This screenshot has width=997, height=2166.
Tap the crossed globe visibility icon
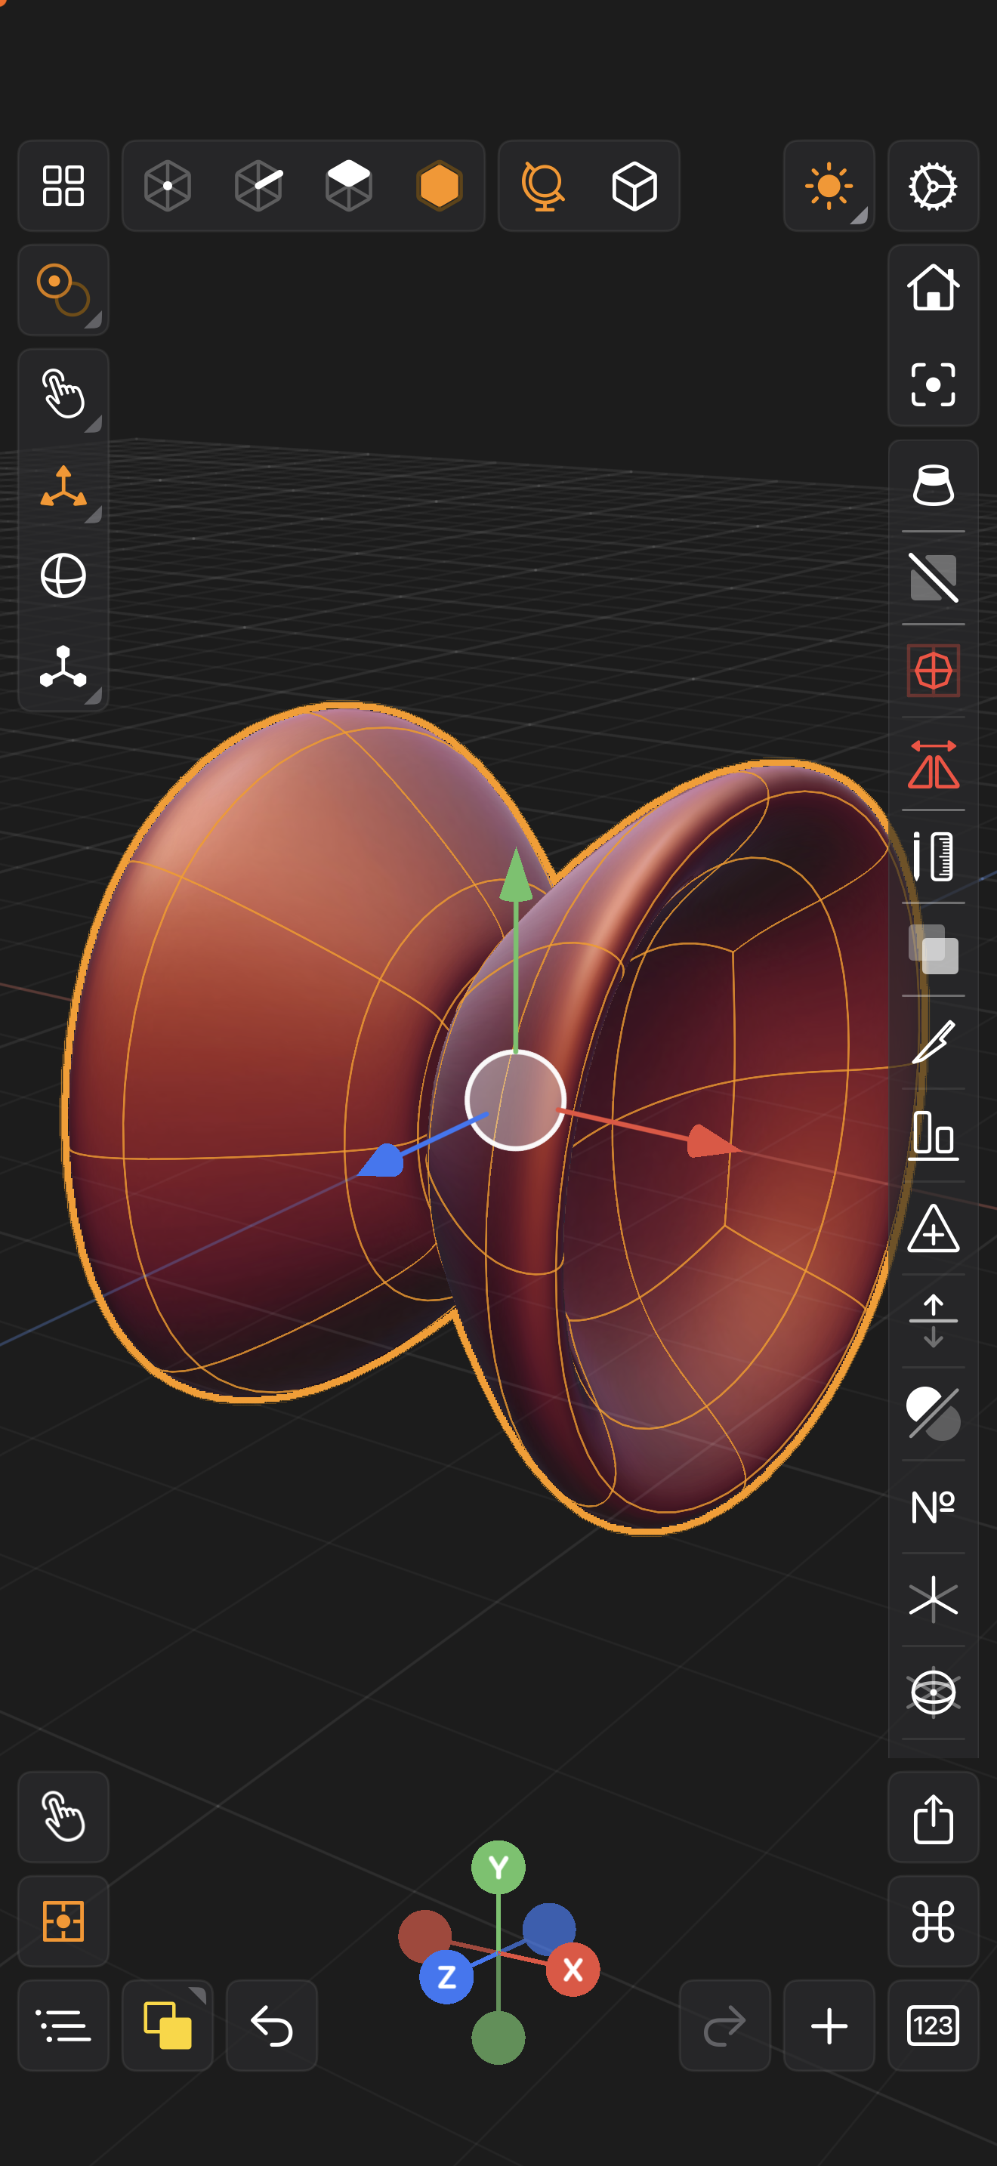point(933,1692)
